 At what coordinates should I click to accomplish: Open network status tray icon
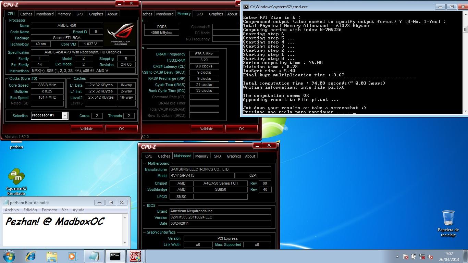coord(422,256)
